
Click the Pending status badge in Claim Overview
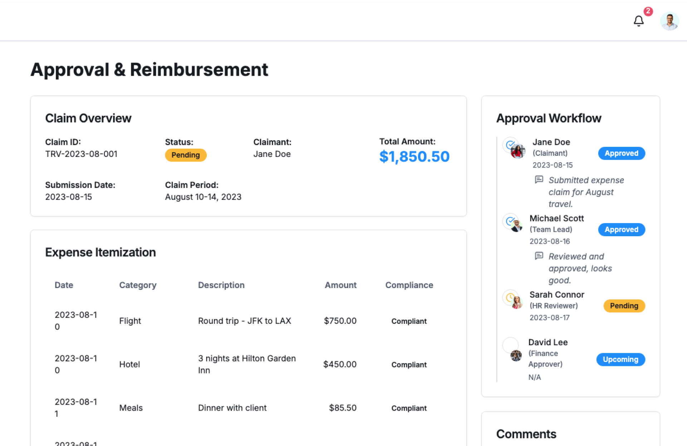(x=185, y=155)
